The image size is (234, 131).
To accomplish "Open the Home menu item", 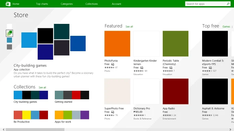I will point(16,4).
